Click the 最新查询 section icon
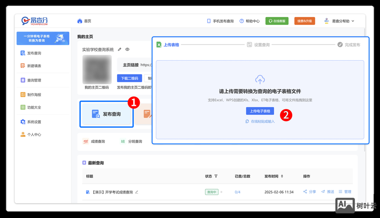Image resolution: width=380 pixels, height=218 pixels. 84,163
